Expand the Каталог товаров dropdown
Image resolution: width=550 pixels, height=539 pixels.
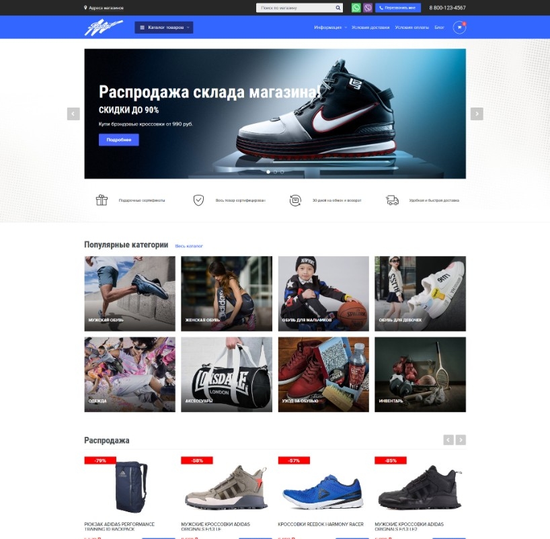tap(164, 28)
